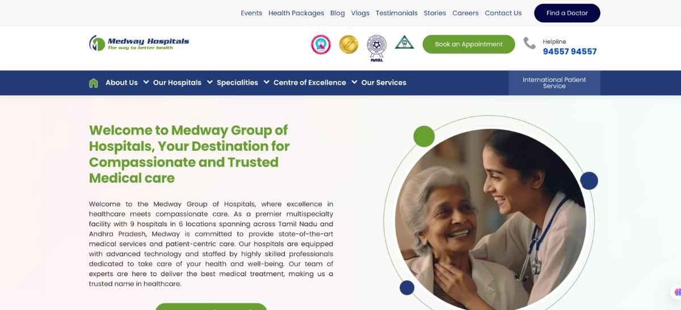
Task: Click the pink circular accreditation badge
Action: (321, 44)
